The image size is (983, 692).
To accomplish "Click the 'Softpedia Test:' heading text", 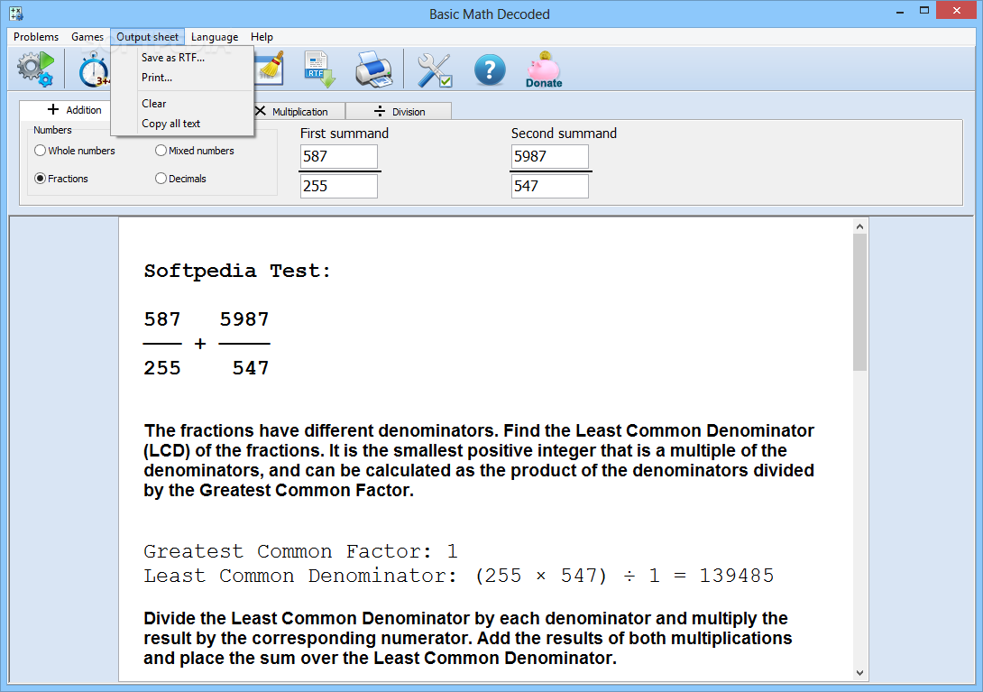I will coord(237,271).
